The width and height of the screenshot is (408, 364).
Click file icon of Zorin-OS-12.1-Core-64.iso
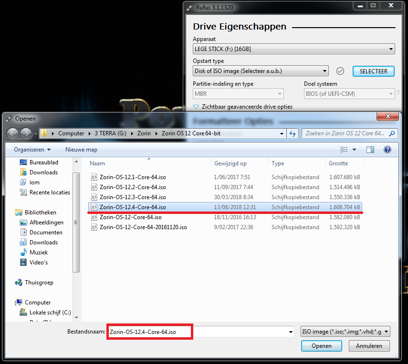tap(94, 177)
